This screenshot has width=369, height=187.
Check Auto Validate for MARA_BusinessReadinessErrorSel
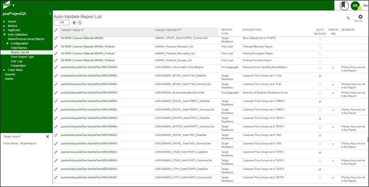320,93
